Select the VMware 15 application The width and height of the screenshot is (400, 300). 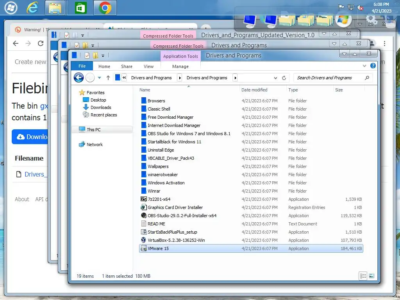pyautogui.click(x=251, y=248)
